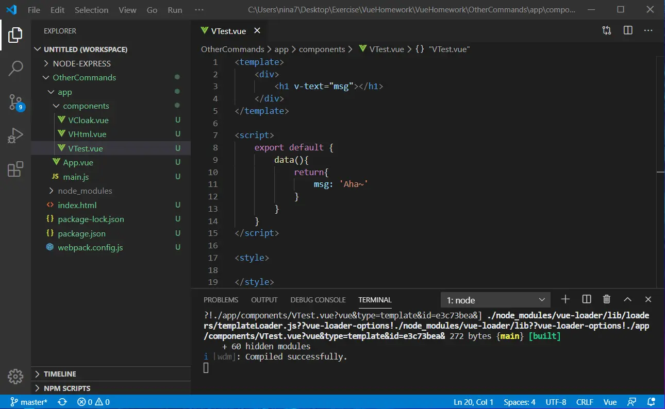This screenshot has height=409, width=665.
Task: Open the Extensions view
Action: tap(15, 169)
